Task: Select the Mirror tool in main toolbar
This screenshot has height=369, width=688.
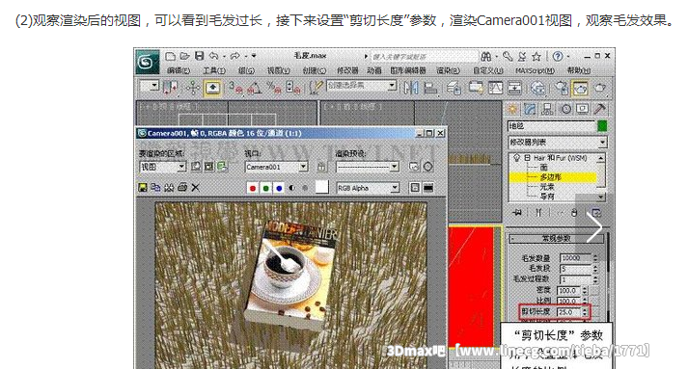Action: coord(411,88)
